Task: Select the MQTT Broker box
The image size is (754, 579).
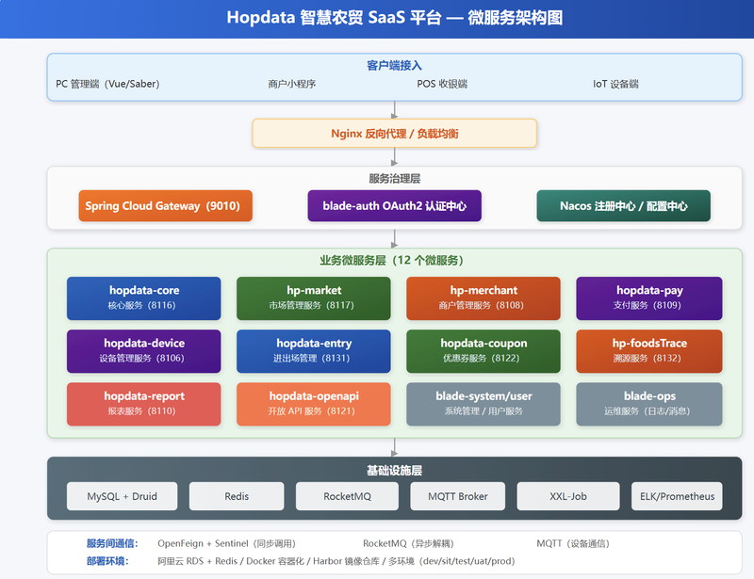Action: click(x=458, y=496)
